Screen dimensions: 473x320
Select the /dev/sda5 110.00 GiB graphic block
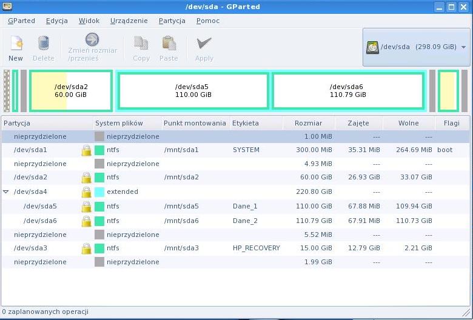(193, 91)
